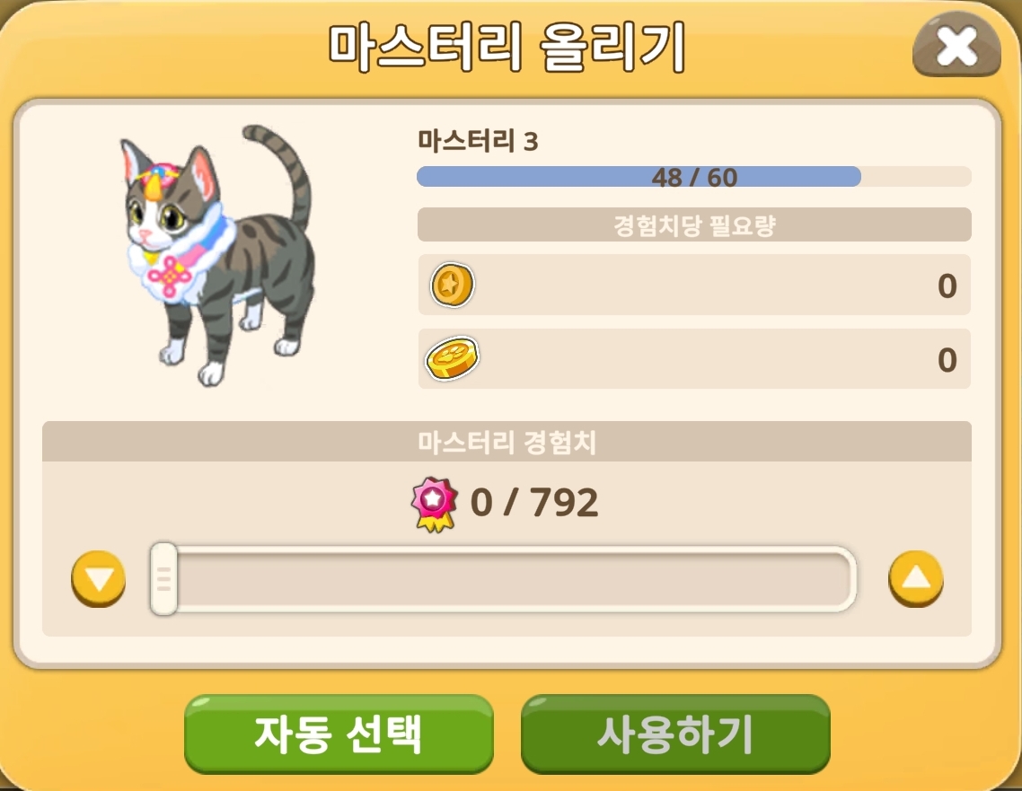This screenshot has height=791, width=1022.
Task: Click the slider handle on the experience bar
Action: tap(163, 578)
